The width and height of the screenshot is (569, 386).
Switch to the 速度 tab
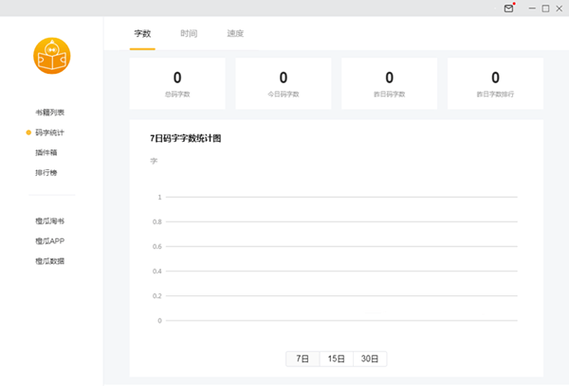point(235,34)
